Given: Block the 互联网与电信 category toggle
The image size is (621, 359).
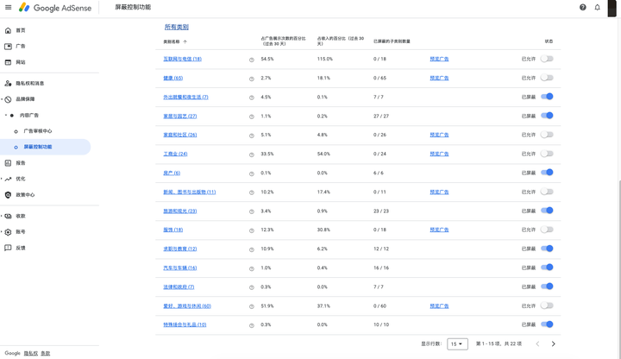Looking at the screenshot, I should click(547, 59).
